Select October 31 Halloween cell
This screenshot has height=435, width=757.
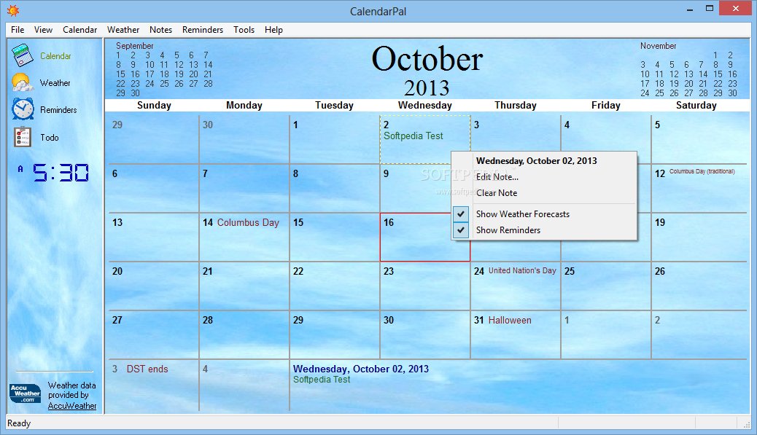tap(516, 334)
